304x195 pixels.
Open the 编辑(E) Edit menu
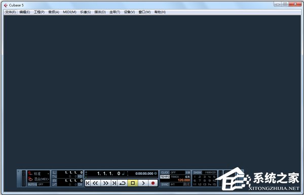[25, 12]
